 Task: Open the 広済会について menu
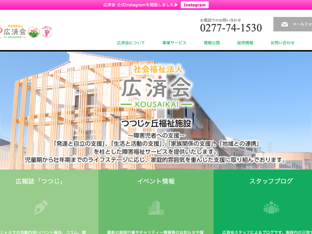click(x=131, y=43)
